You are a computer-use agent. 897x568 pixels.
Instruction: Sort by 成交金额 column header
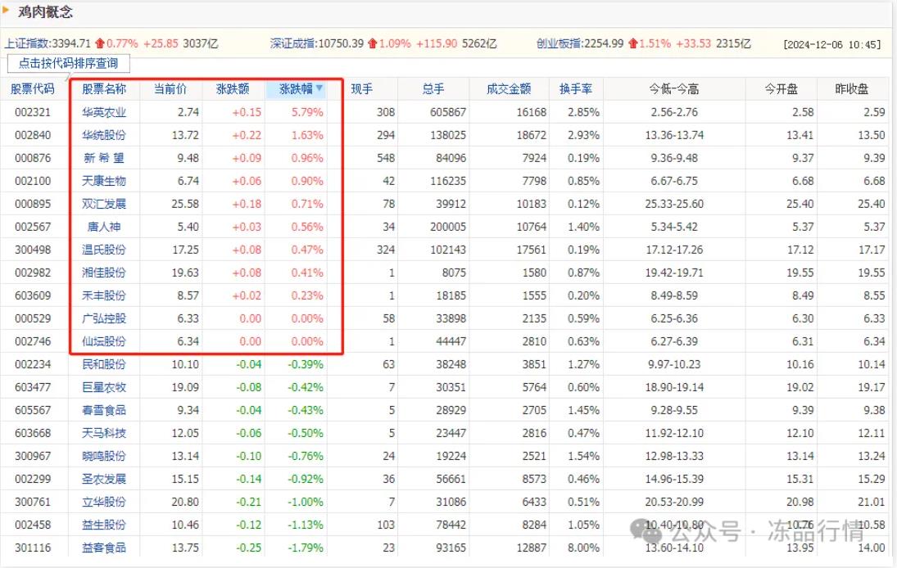tap(509, 89)
